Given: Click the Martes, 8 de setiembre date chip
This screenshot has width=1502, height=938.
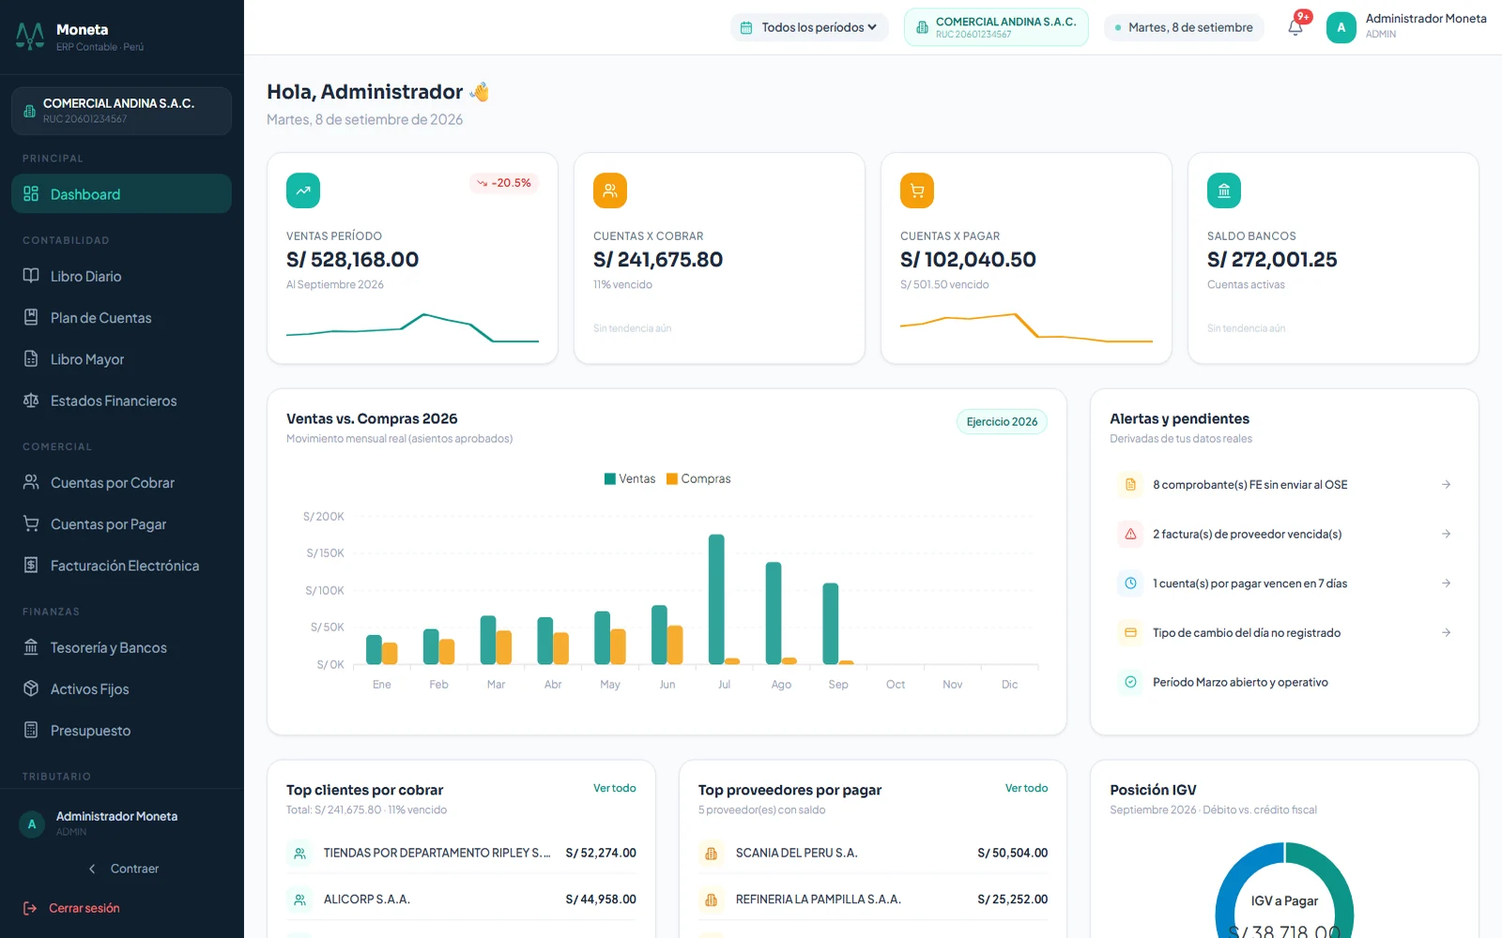Looking at the screenshot, I should pyautogui.click(x=1184, y=27).
